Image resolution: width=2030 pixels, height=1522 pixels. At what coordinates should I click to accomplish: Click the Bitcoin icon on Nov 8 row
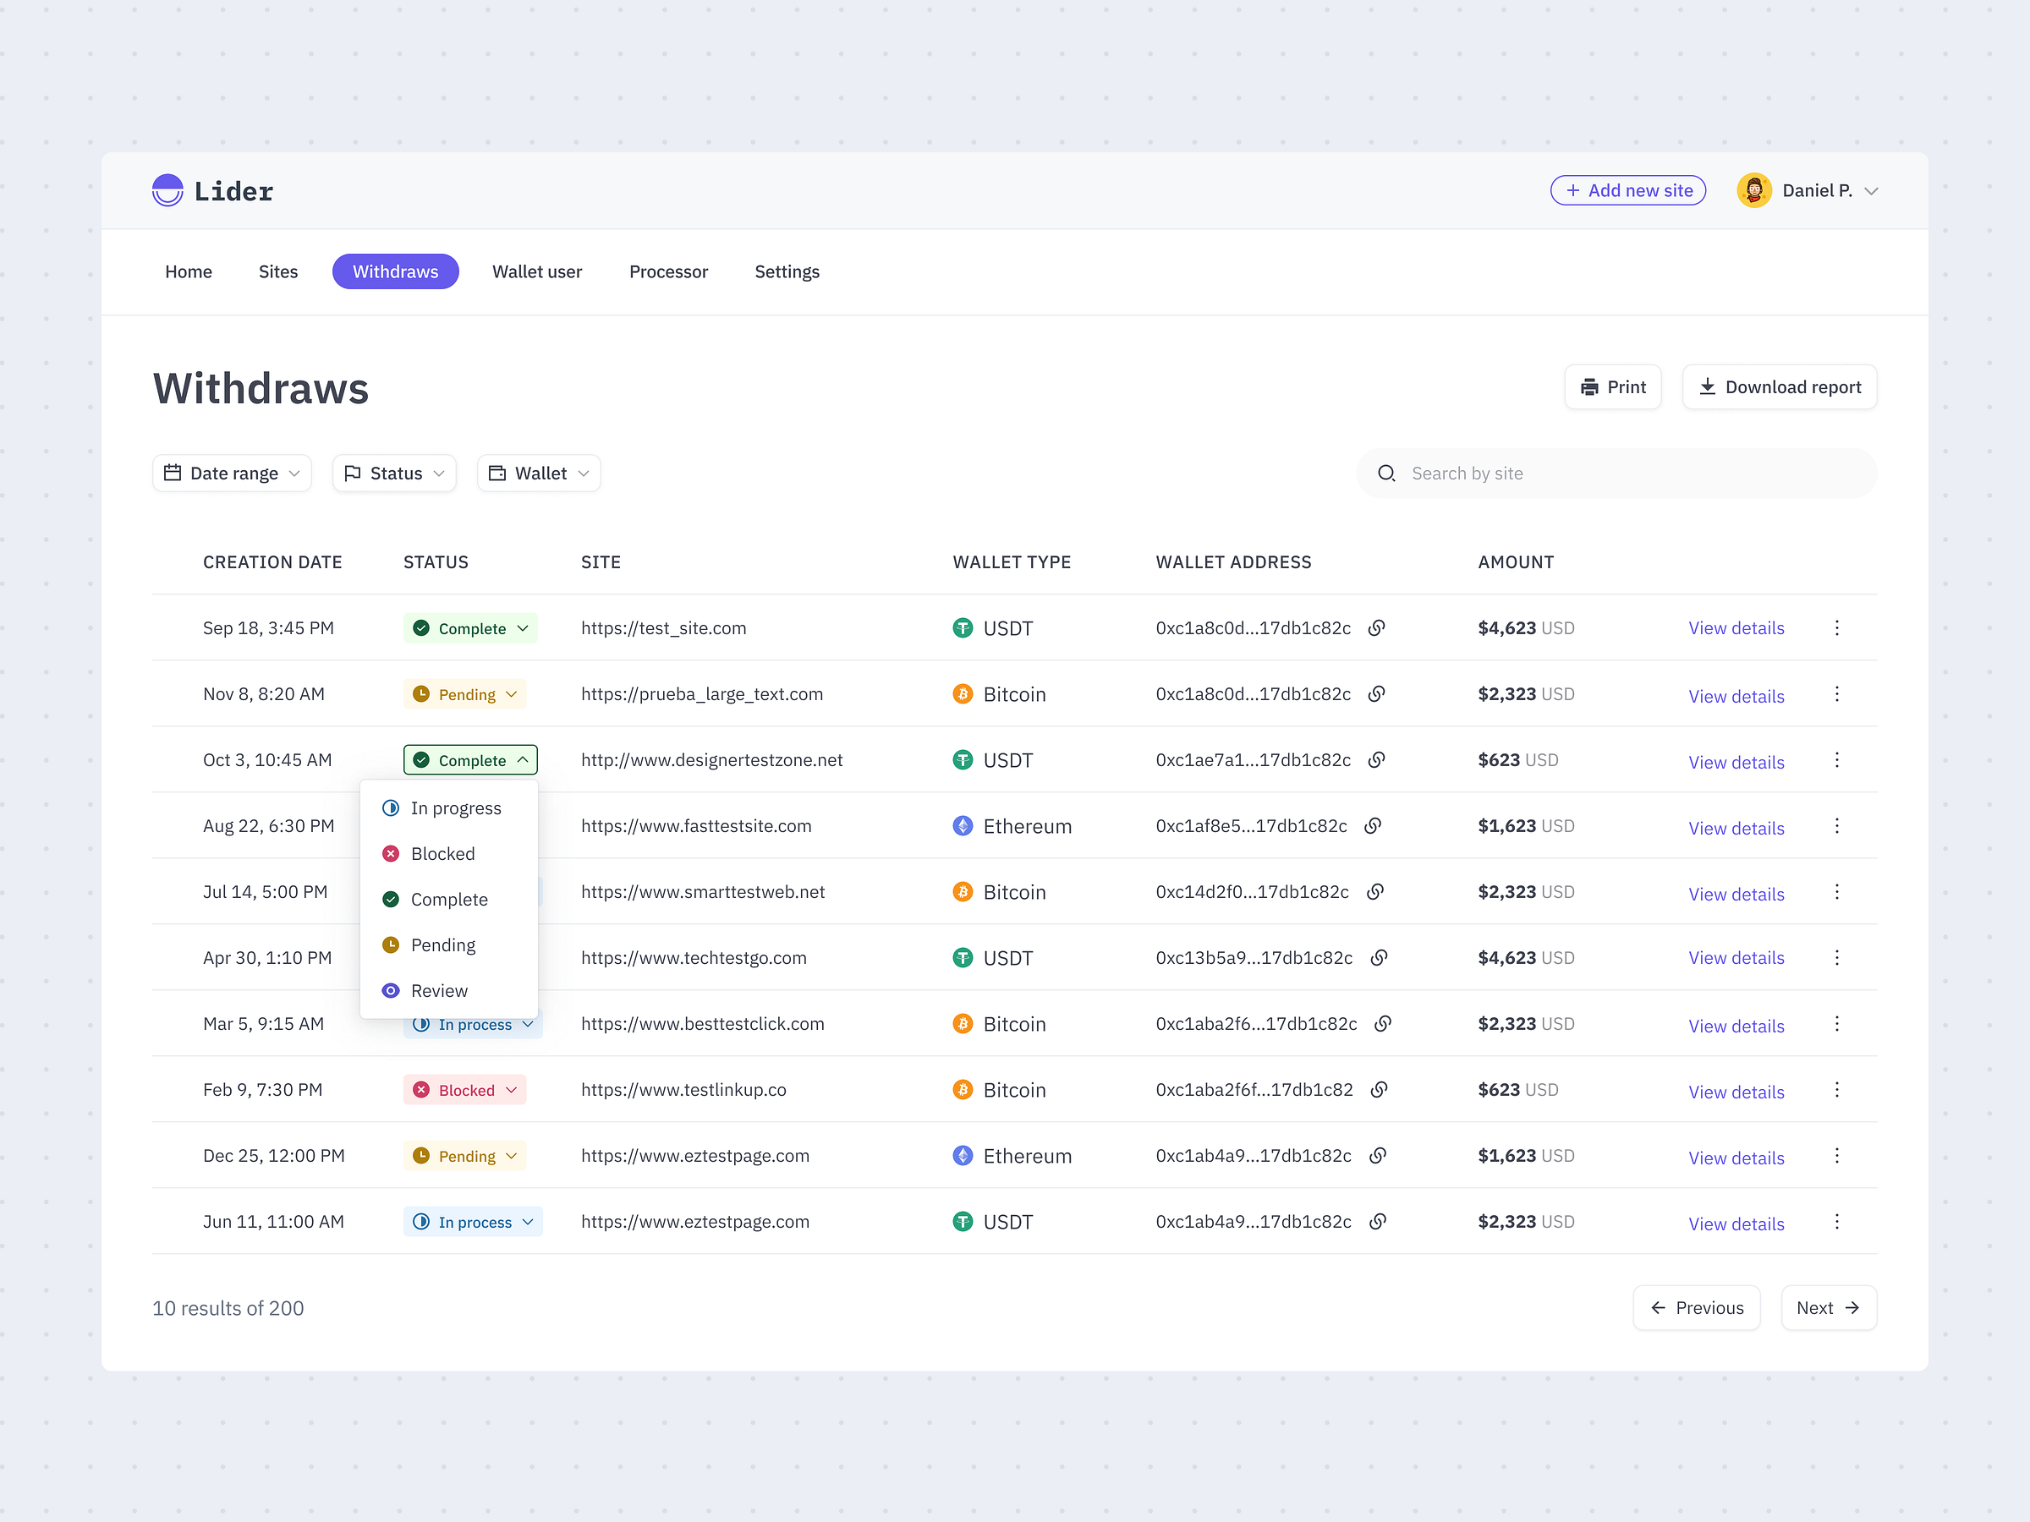coord(963,694)
